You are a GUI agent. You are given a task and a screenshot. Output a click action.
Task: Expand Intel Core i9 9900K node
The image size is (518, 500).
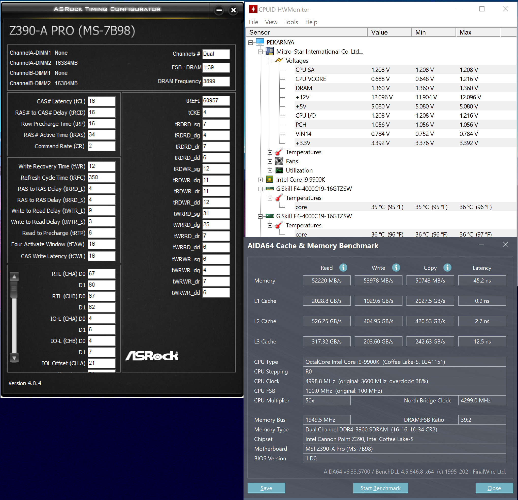click(x=260, y=180)
